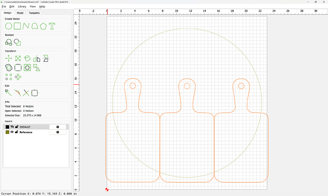
Task: Select the Text create vector tool
Action: [x=52, y=26]
